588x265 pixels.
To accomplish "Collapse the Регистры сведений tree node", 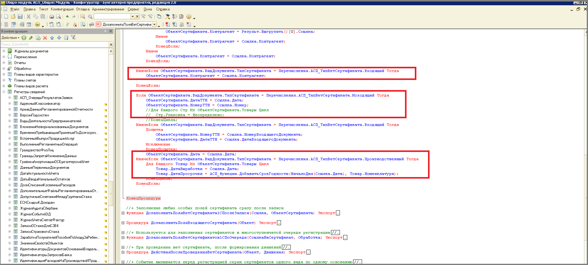I will pos(4,92).
